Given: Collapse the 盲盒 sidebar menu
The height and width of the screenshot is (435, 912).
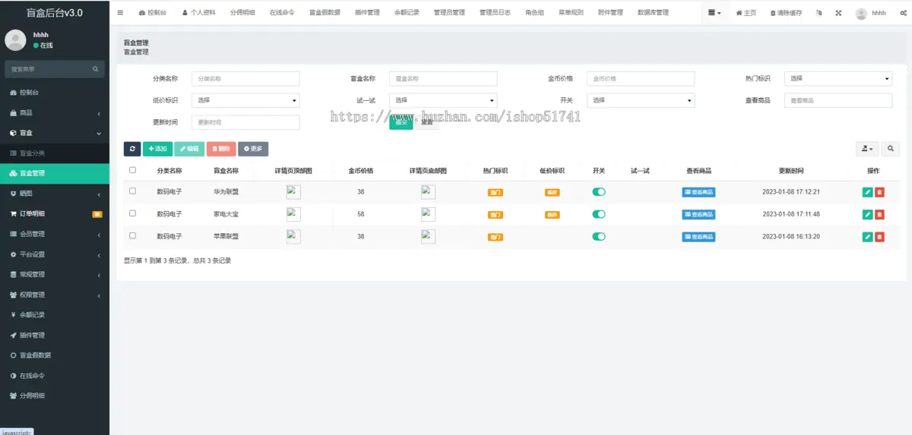Looking at the screenshot, I should 55,133.
